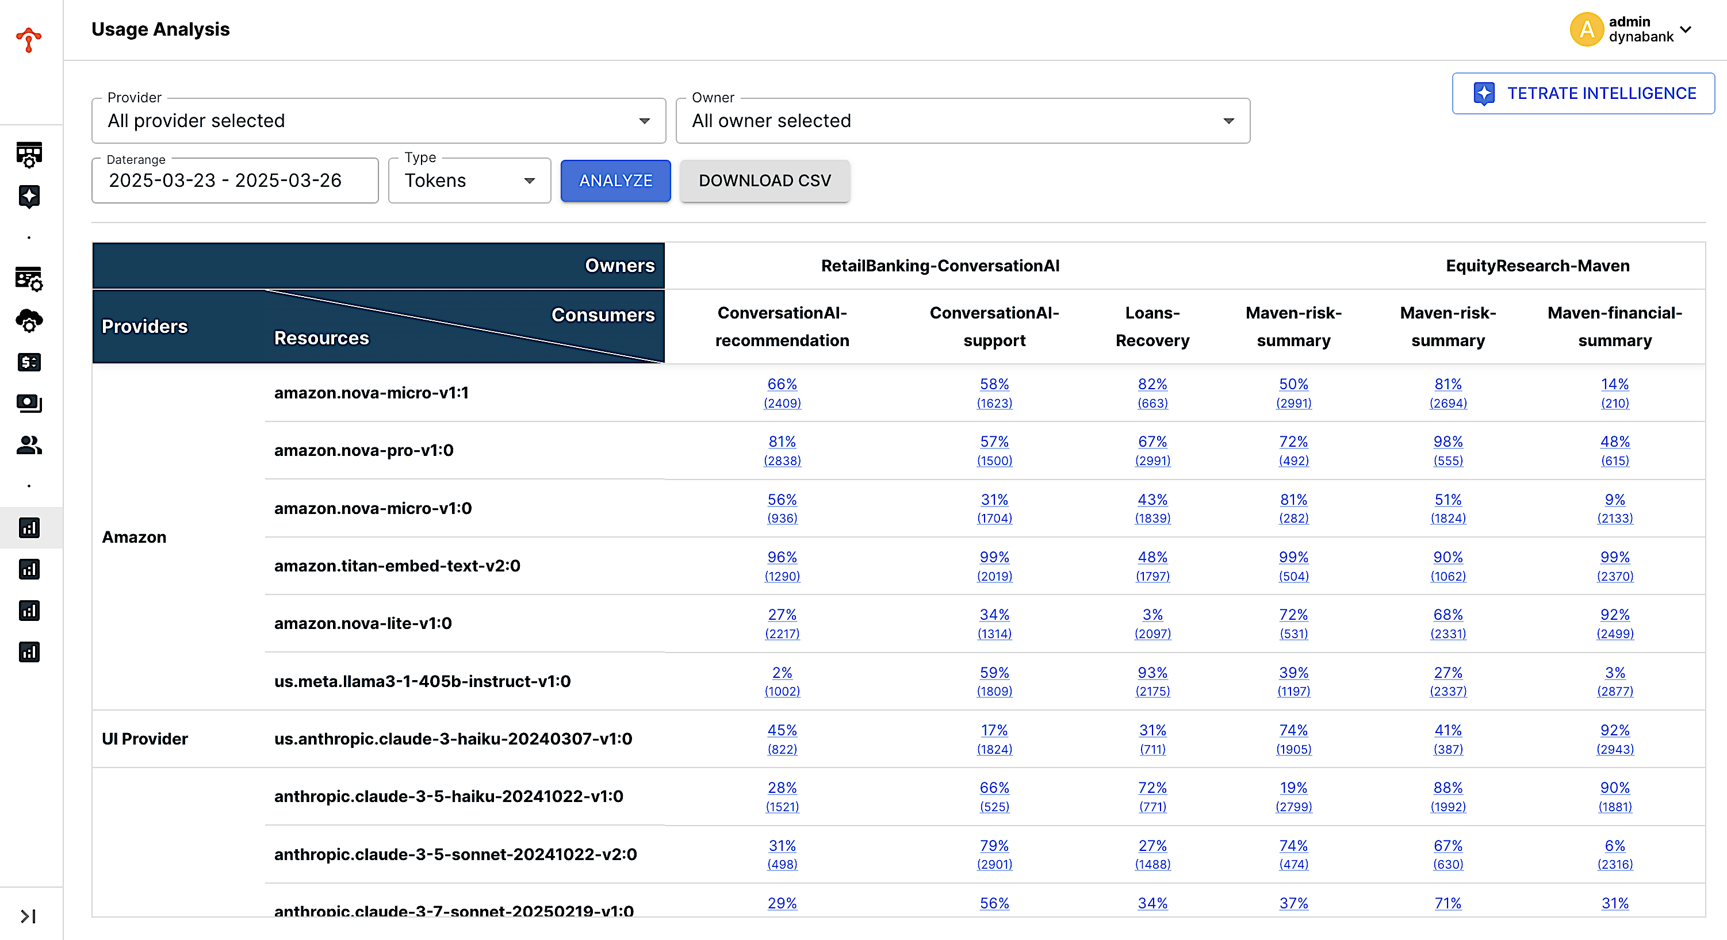Click the Tetrate logo icon
Screen dimensions: 1727x940
[x=29, y=39]
